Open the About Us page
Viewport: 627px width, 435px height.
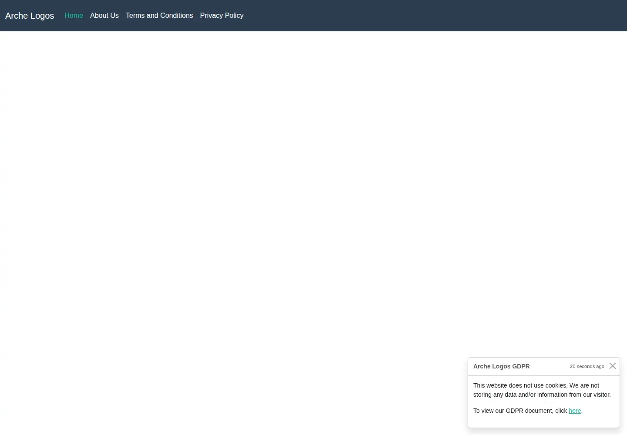click(104, 16)
